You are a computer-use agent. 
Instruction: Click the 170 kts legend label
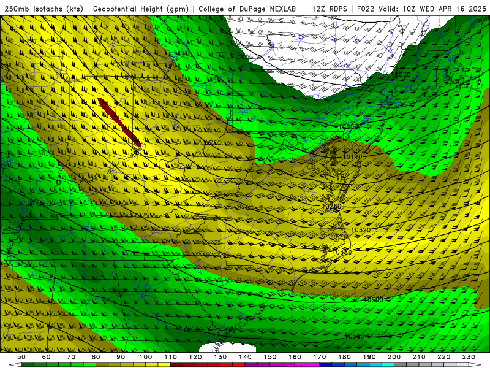[x=320, y=357]
